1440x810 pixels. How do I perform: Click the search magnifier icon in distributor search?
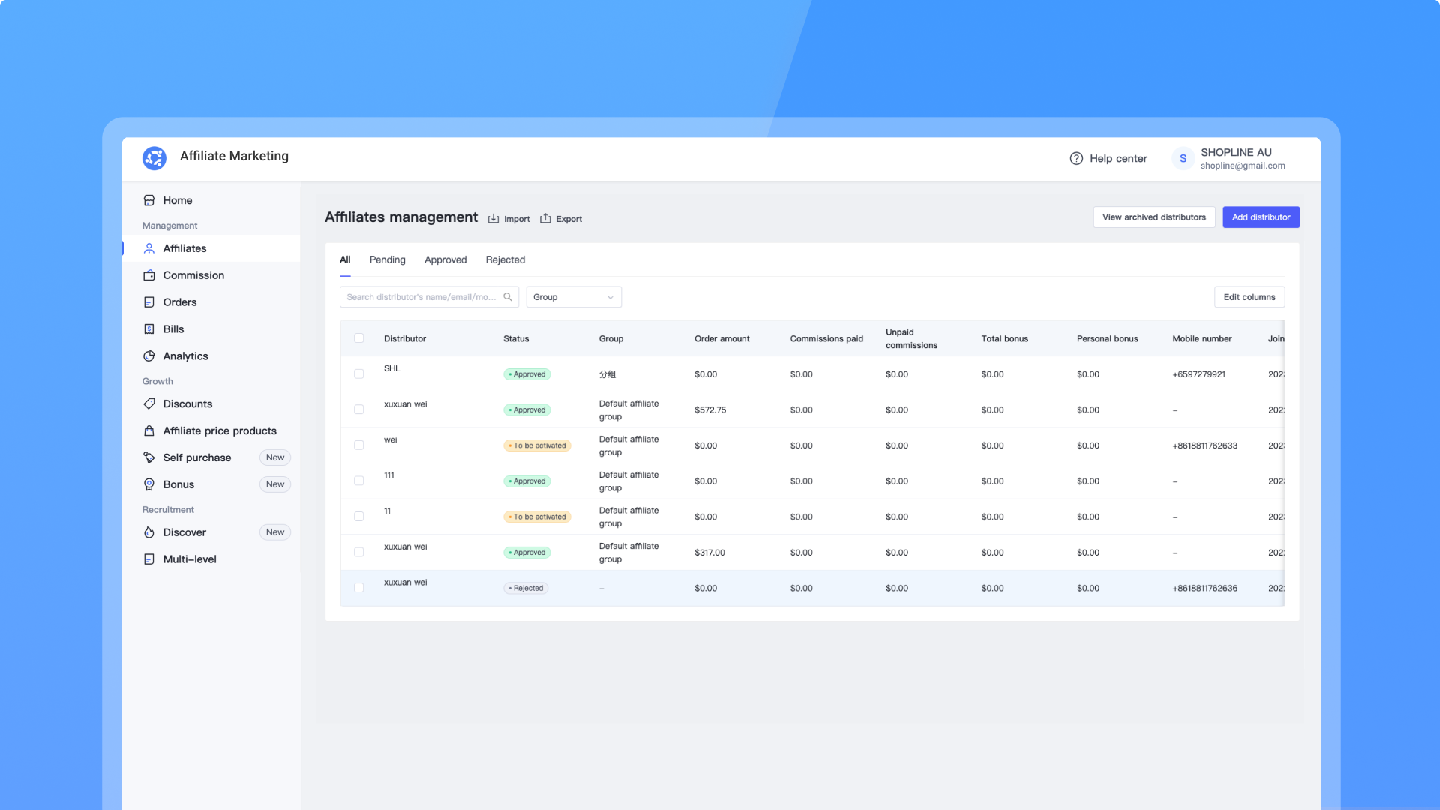click(508, 297)
